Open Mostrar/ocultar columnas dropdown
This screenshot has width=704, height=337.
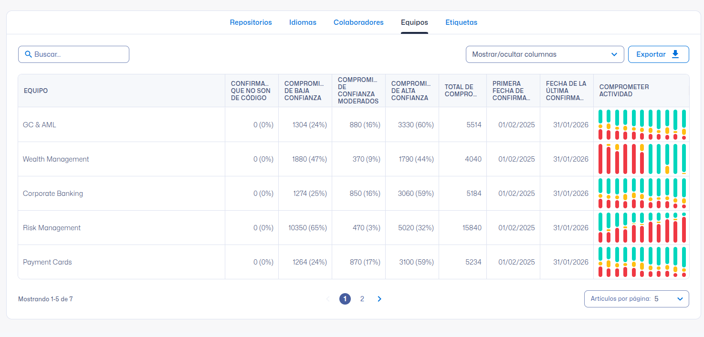click(545, 54)
